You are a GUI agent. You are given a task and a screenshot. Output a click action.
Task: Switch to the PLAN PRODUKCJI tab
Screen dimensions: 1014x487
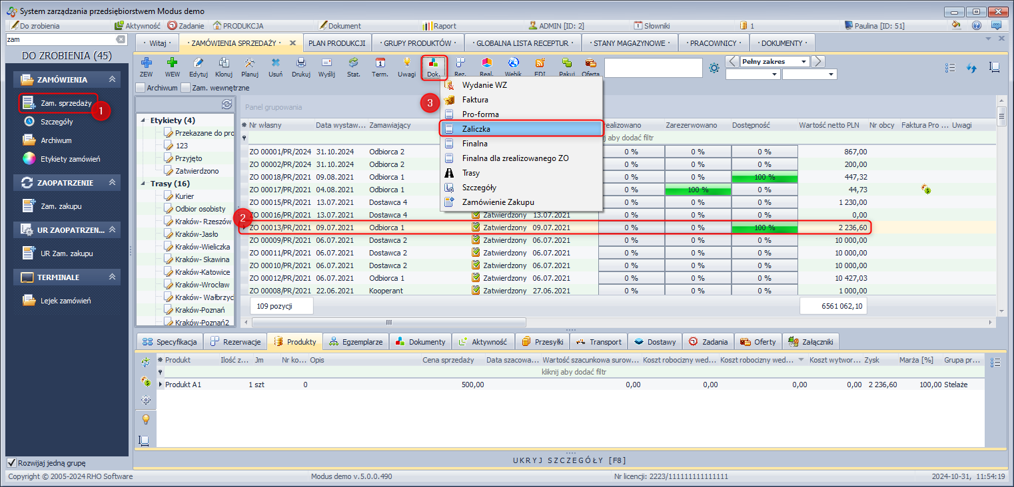(336, 43)
